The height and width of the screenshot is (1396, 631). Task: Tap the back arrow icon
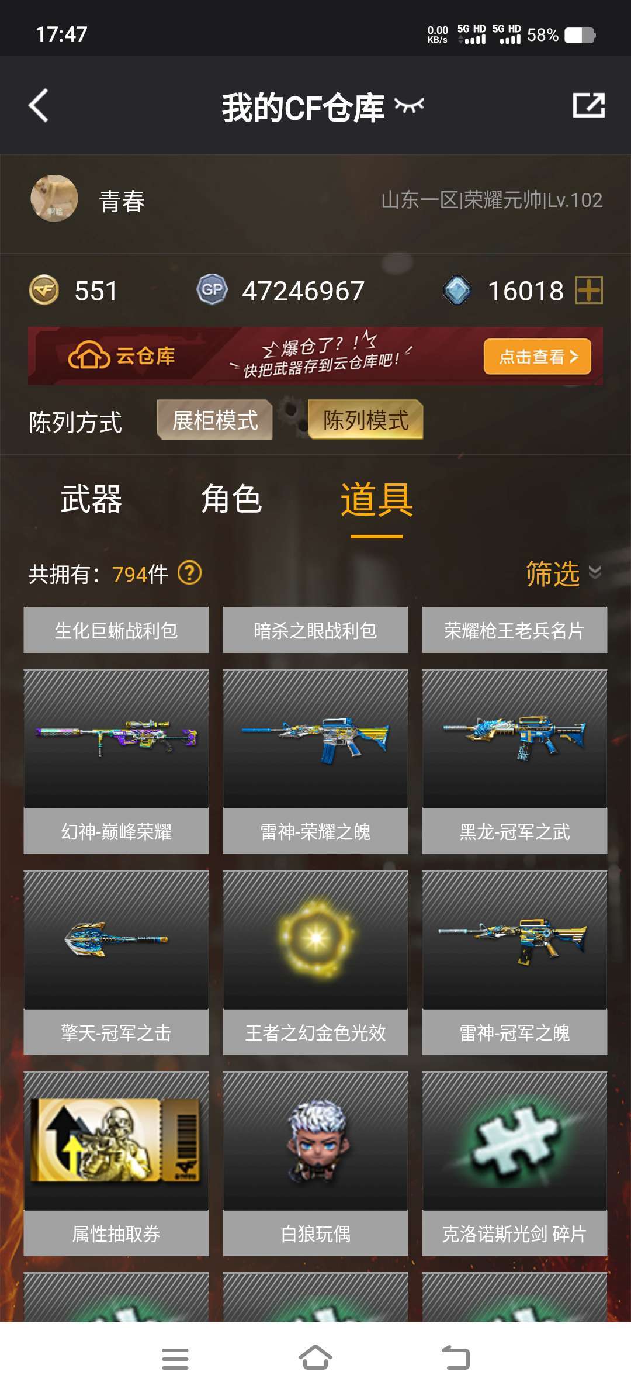point(39,106)
